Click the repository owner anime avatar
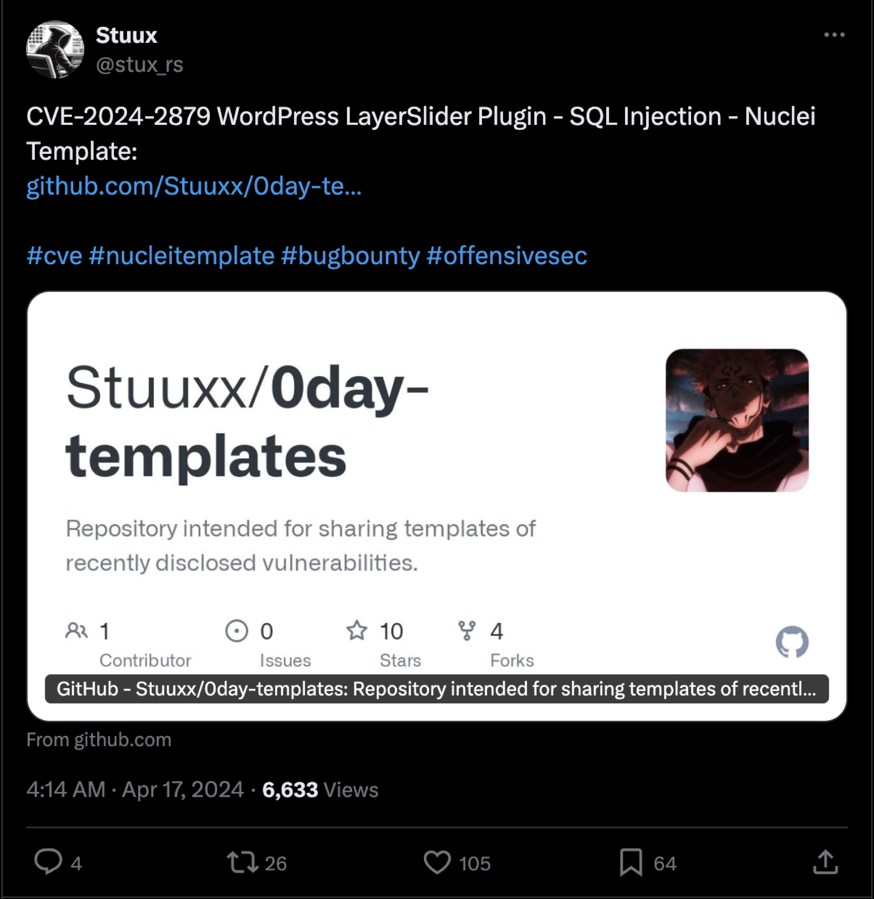The image size is (874, 899). pos(737,420)
